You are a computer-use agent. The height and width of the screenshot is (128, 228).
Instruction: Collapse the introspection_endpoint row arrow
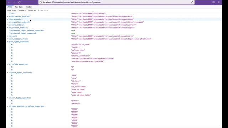pos(7,22)
